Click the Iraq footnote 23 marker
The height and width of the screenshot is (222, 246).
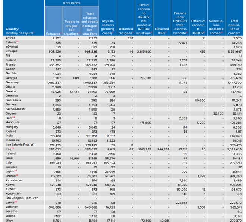coord(12,148)
